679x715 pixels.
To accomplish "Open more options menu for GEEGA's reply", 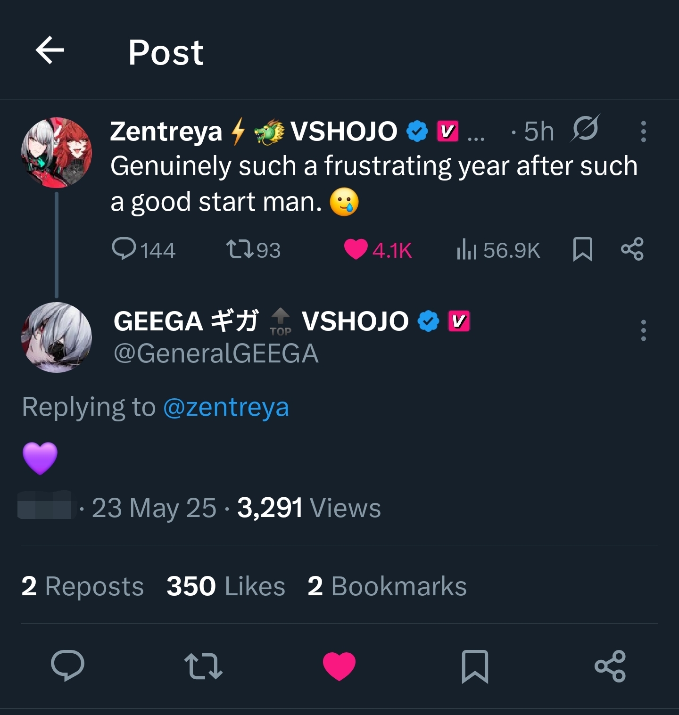I will (643, 330).
